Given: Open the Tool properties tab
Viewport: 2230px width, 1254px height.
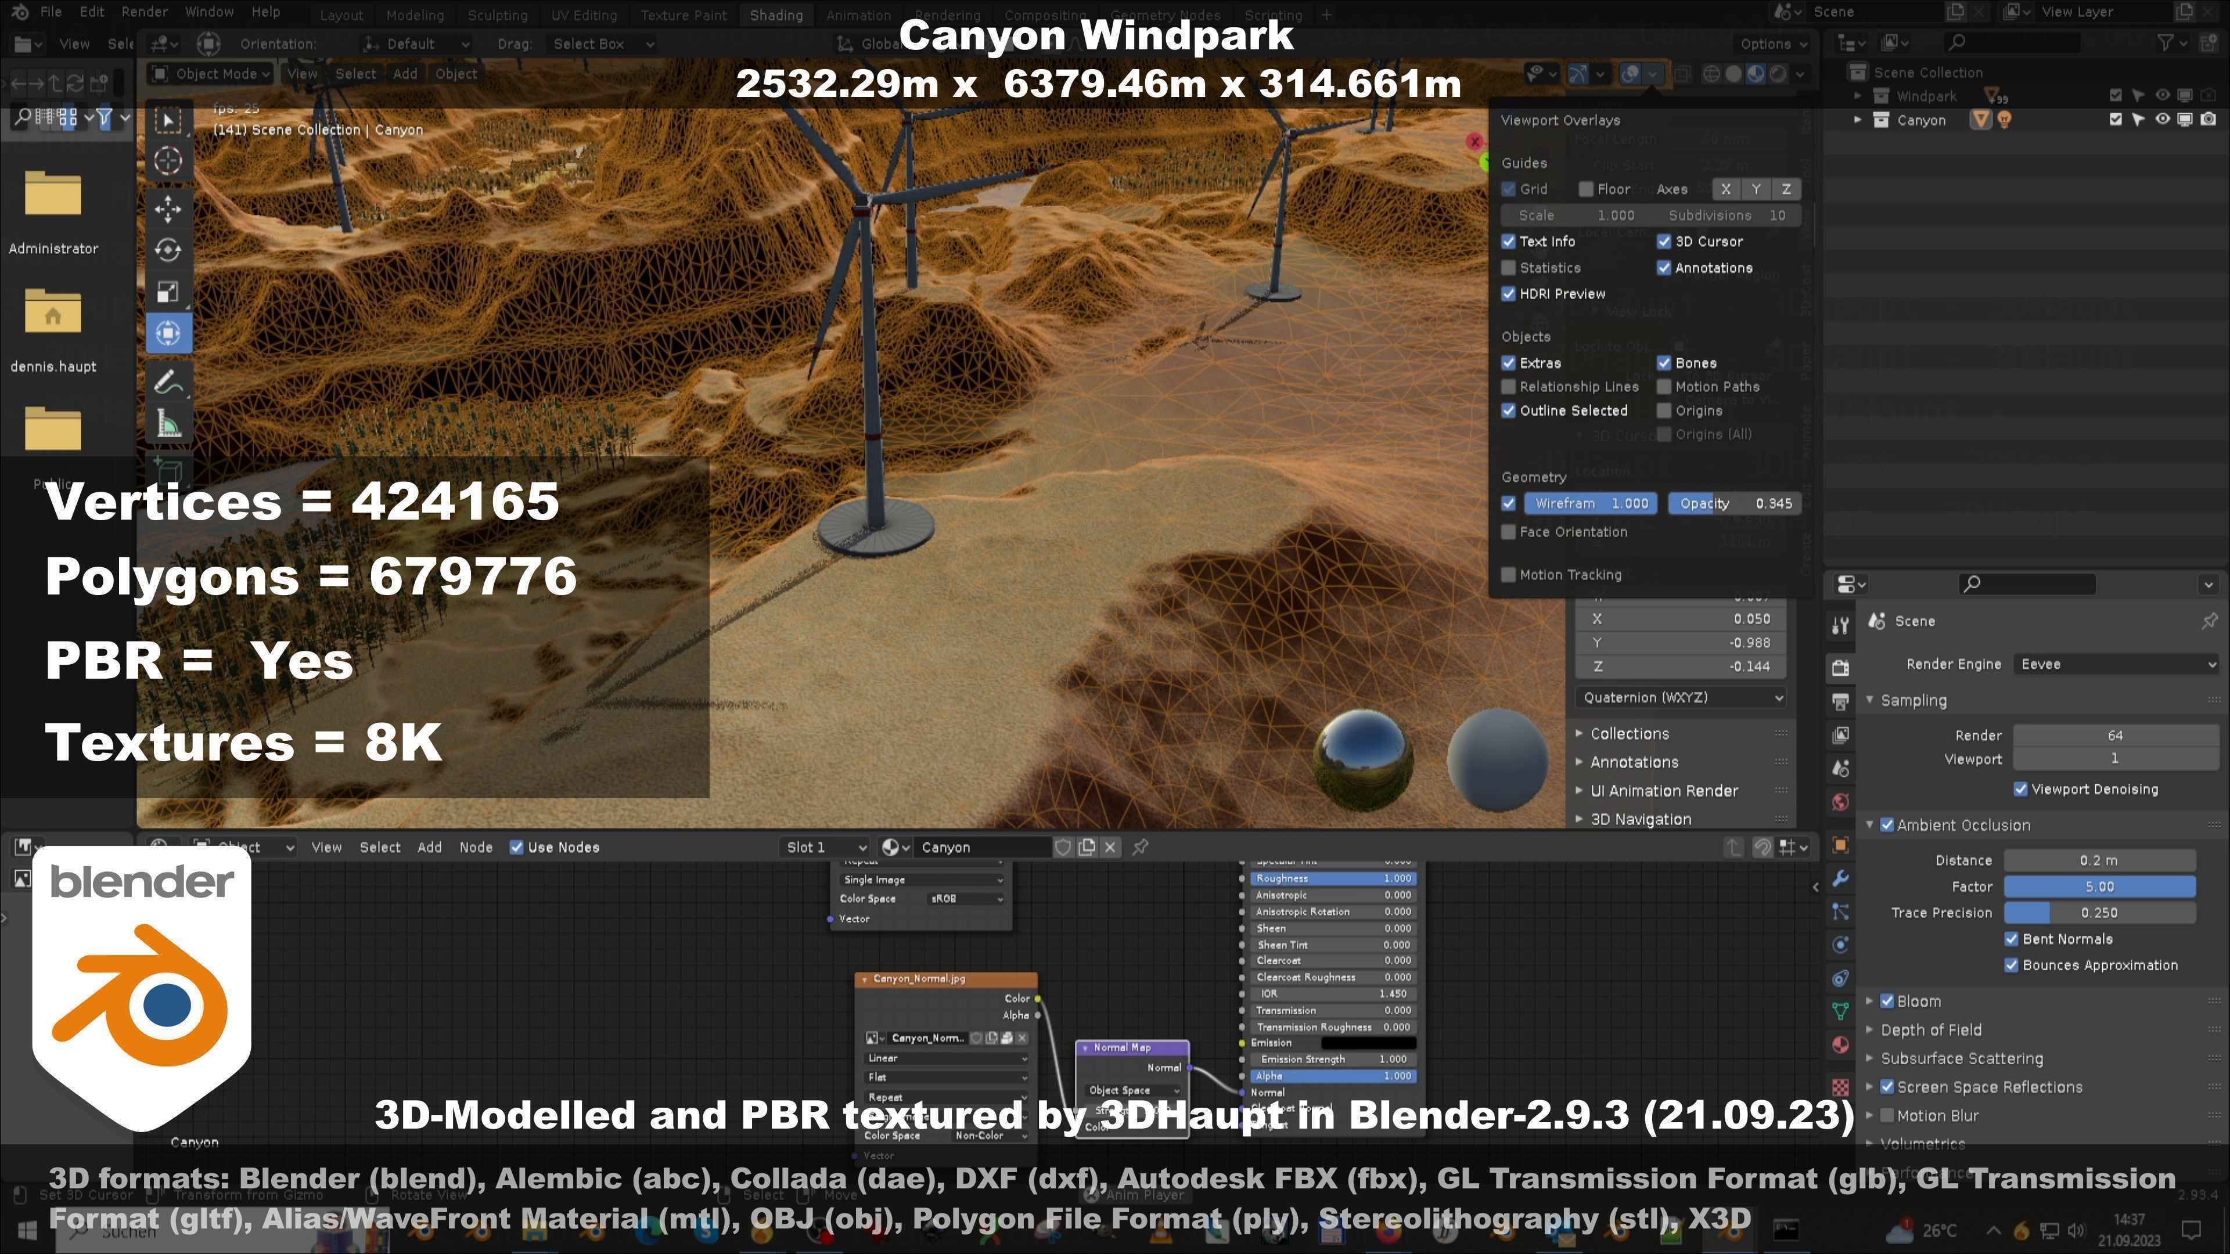Looking at the screenshot, I should (x=1840, y=625).
